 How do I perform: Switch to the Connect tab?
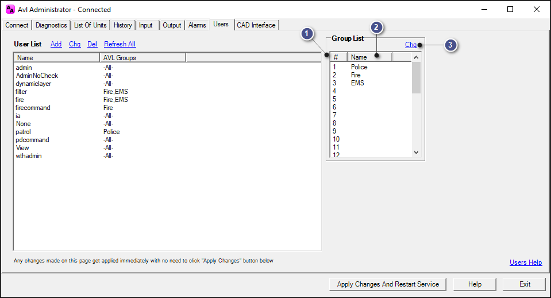[17, 25]
